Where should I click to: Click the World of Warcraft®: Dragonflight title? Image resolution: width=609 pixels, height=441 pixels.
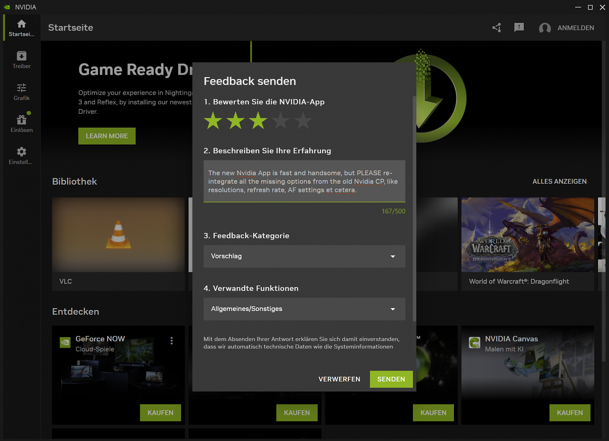point(519,281)
